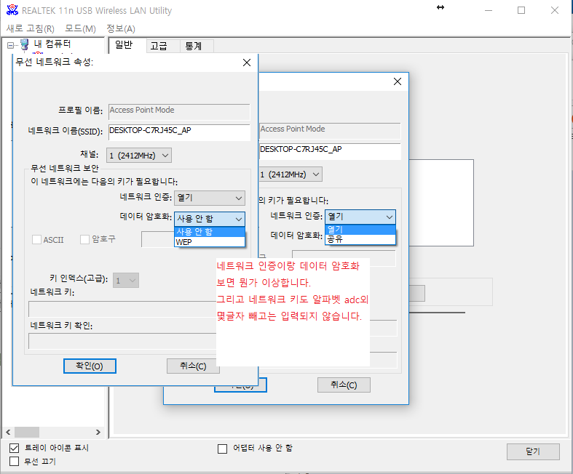
Task: Click the 닫기 button
Action: pyautogui.click(x=533, y=451)
